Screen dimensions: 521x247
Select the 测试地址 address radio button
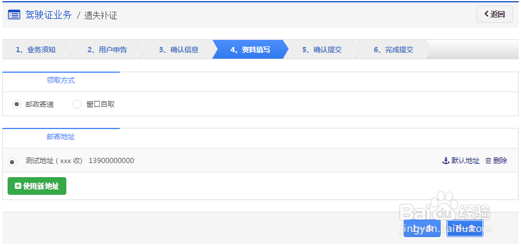[x=12, y=163]
